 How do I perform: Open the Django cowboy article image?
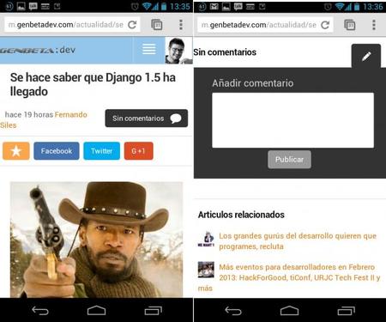pos(97,240)
